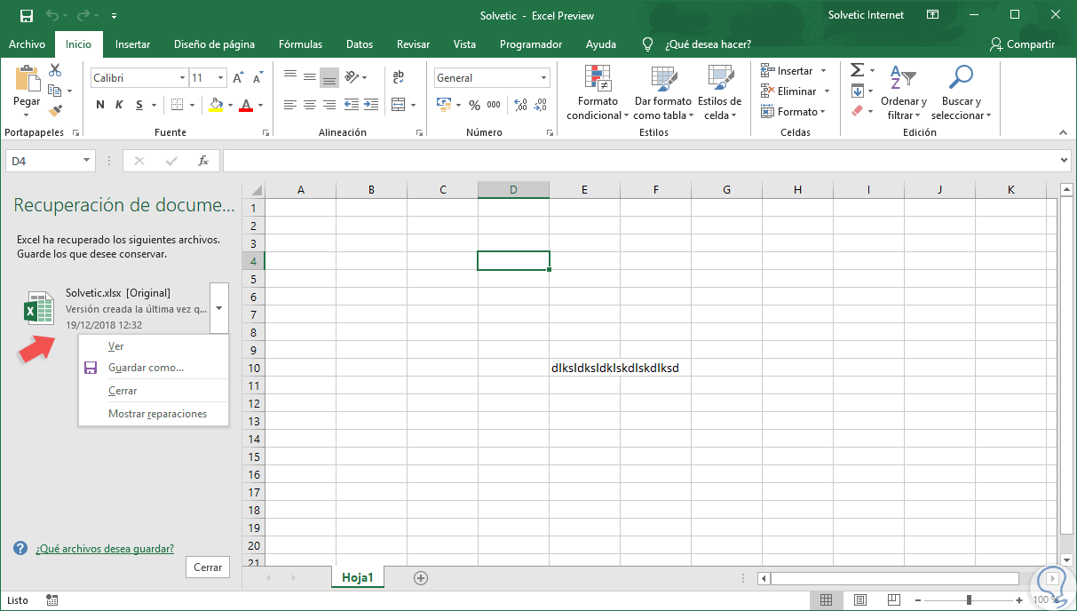
Task: Open the Ribbon Display Options icon
Action: [x=932, y=15]
